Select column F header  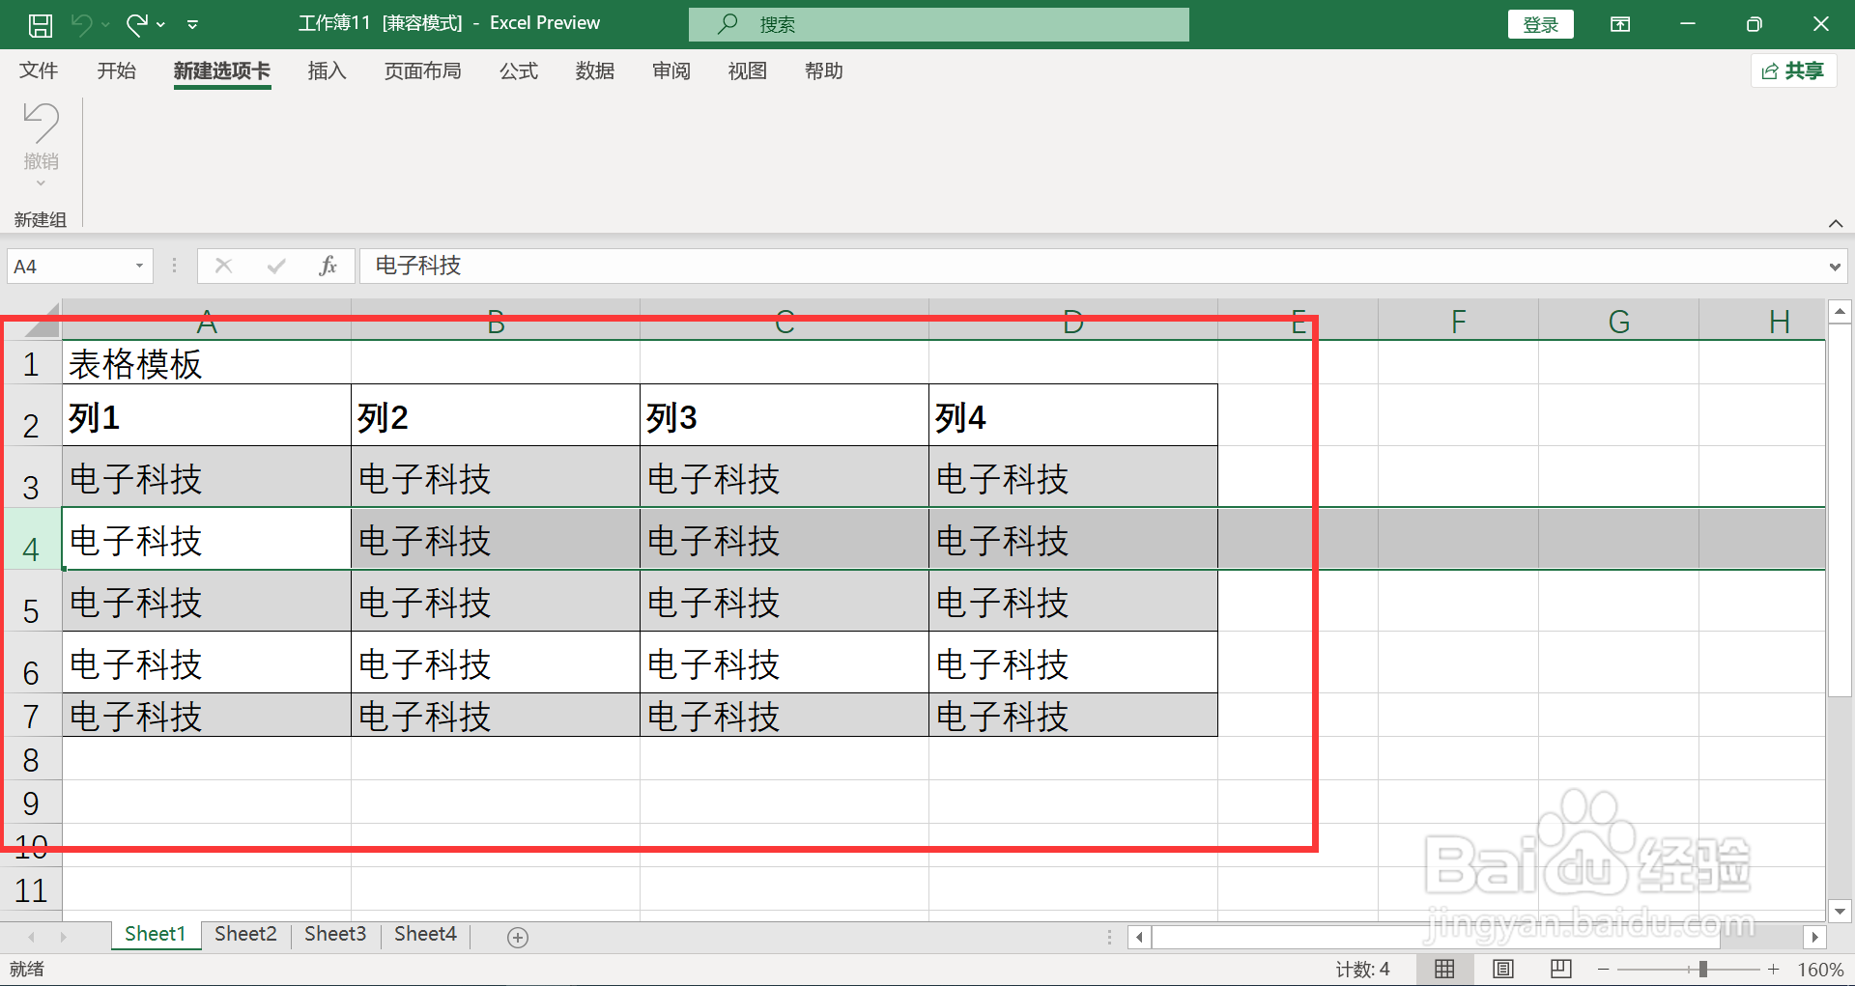[1458, 321]
